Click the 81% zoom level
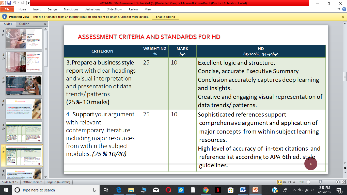Screen dimensions: 347x195 [301, 182]
